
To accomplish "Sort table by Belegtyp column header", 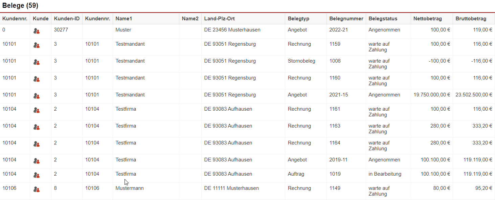I will 298,19.
